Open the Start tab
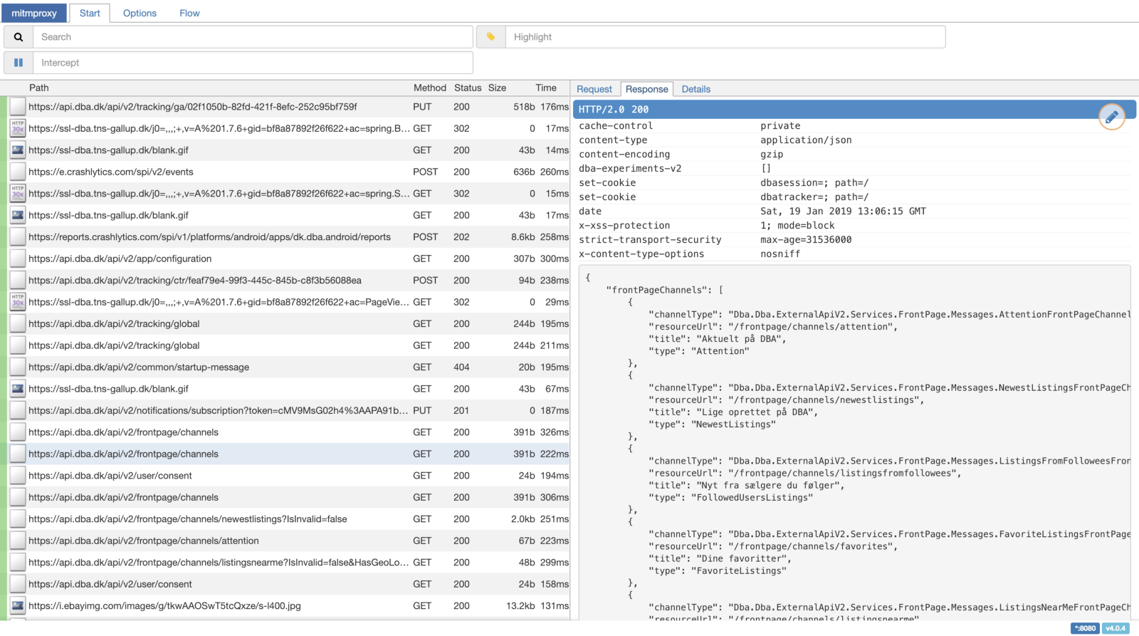This screenshot has width=1139, height=636. (x=90, y=13)
